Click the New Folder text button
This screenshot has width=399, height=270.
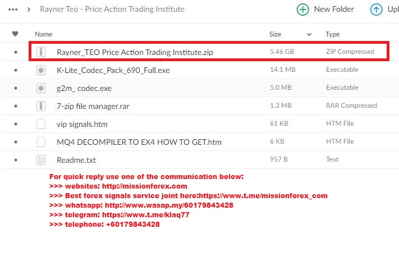tap(334, 10)
